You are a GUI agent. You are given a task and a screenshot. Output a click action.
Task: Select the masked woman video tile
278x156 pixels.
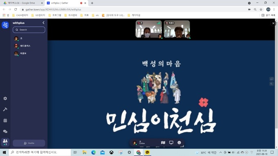(x=148, y=29)
